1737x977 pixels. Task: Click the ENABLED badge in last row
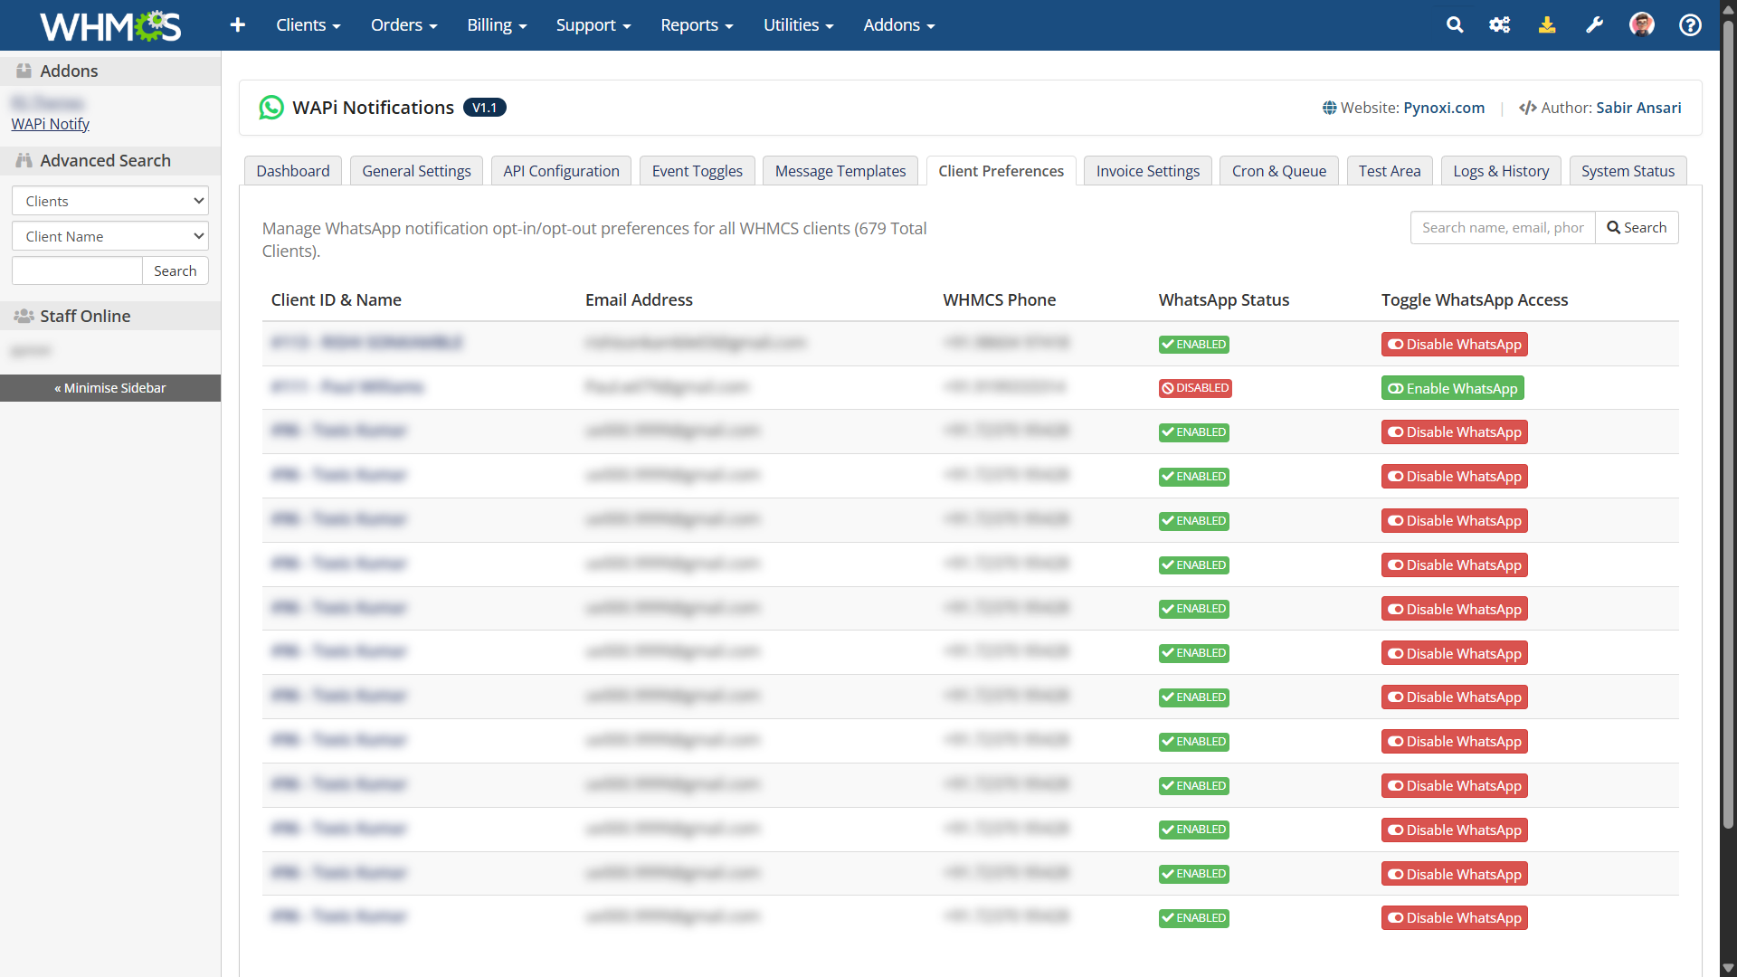(x=1193, y=918)
